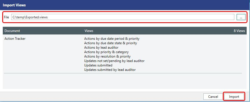Click the Document column header
This screenshot has width=250, height=102.
(12, 31)
